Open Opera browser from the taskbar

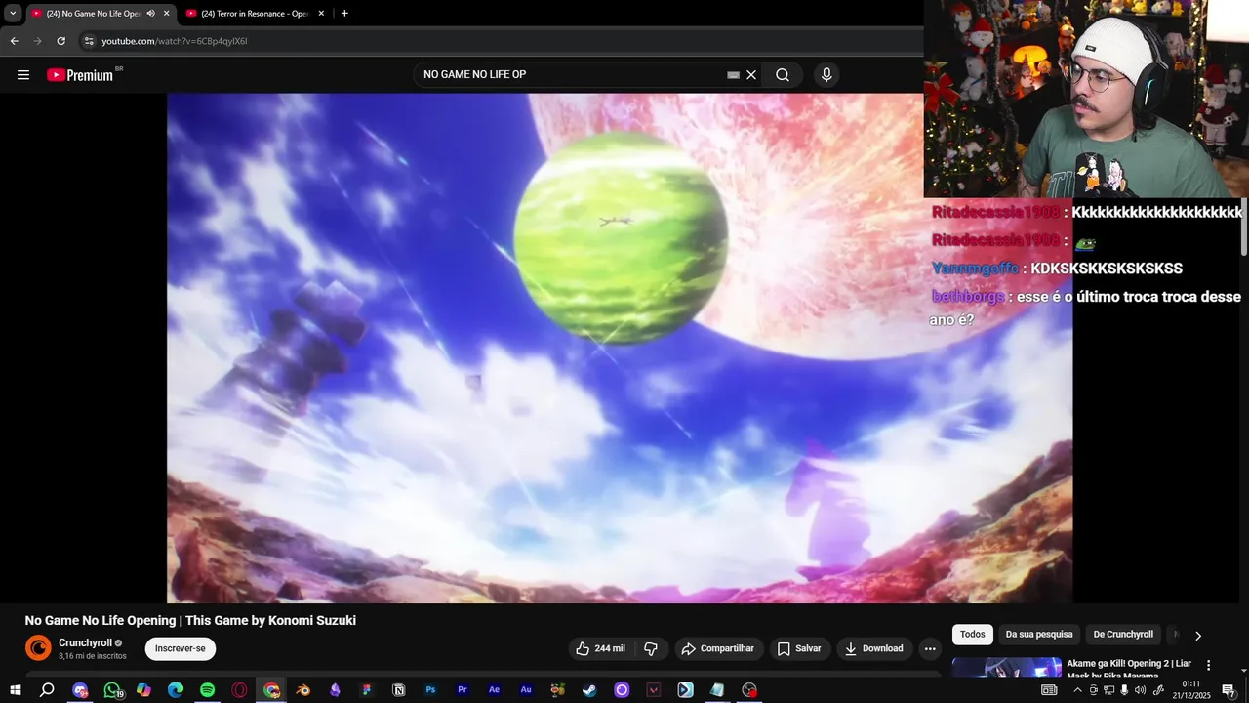click(x=239, y=690)
